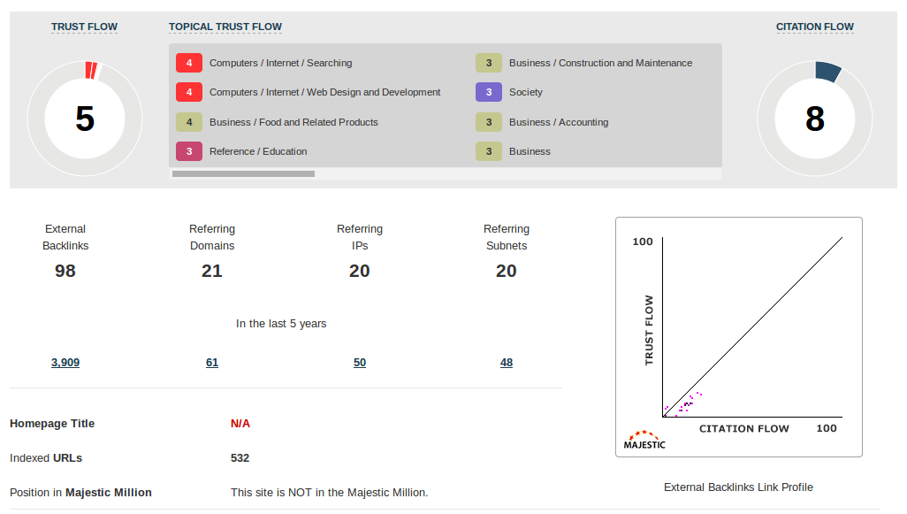
Task: Open the 3,909 historic backlinks link
Action: click(x=65, y=363)
